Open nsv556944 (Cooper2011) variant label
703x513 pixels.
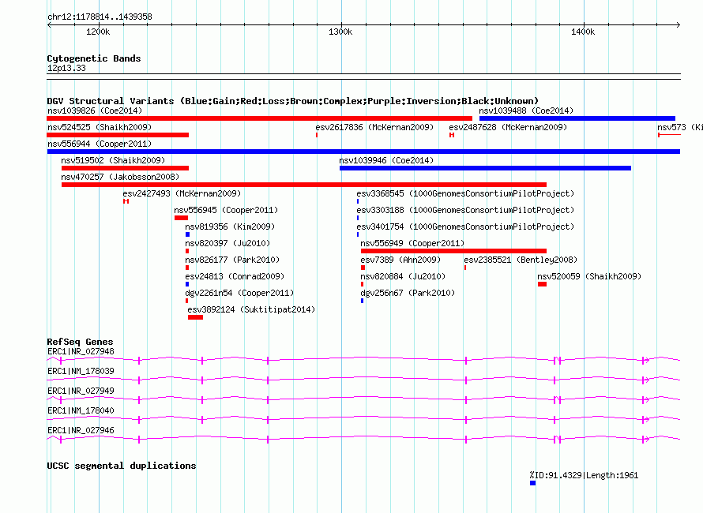(100, 144)
